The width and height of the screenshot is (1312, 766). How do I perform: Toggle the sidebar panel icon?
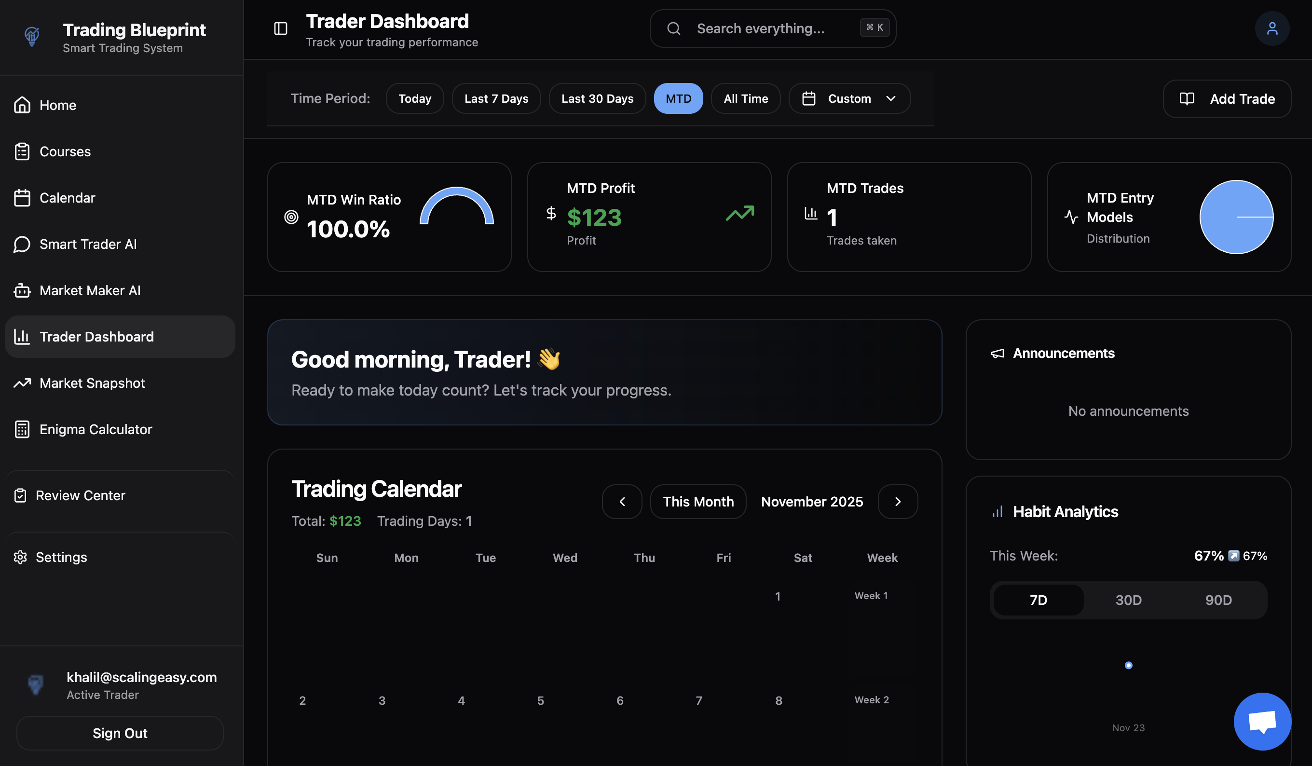click(x=281, y=28)
